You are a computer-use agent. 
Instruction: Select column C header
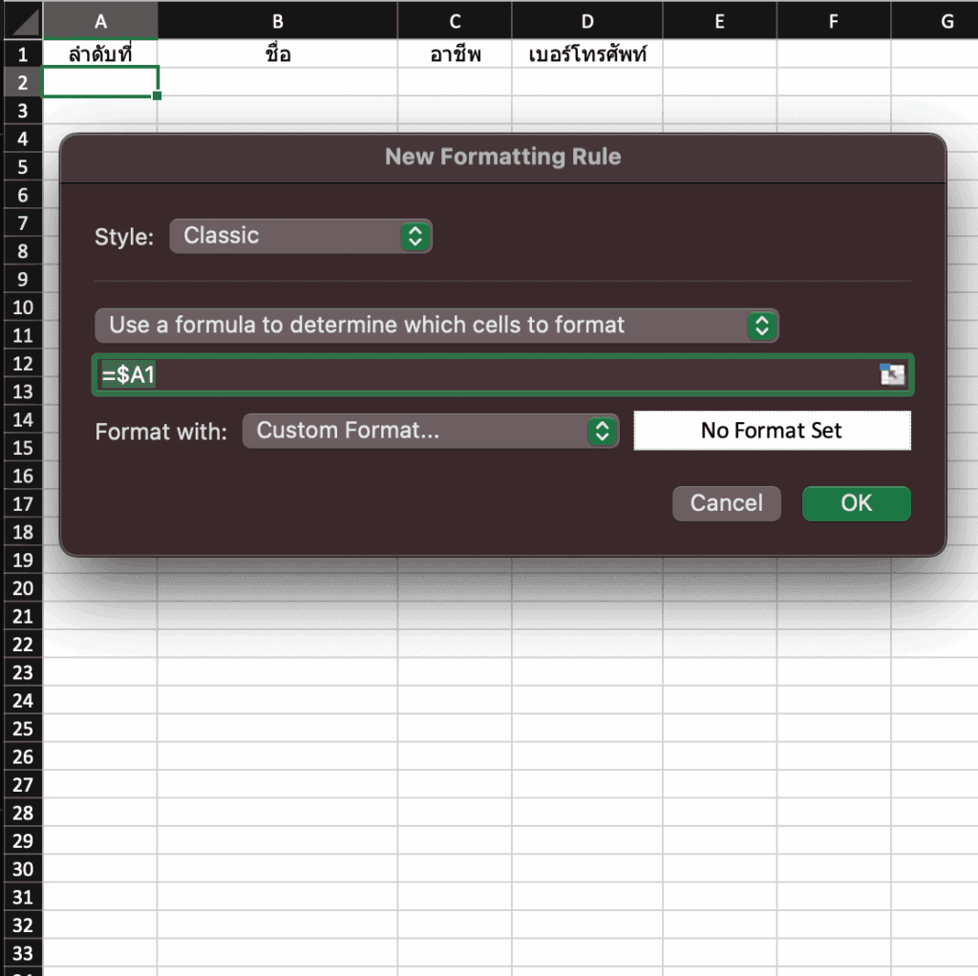(x=455, y=21)
